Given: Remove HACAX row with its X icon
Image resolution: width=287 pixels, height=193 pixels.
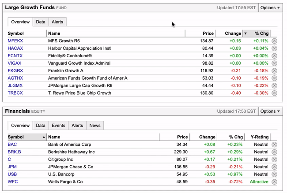Looking at the screenshot, I should click(274, 48).
